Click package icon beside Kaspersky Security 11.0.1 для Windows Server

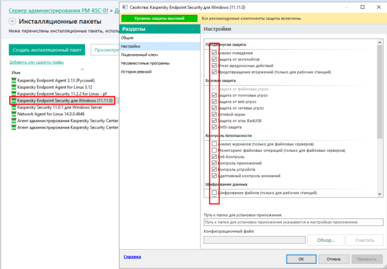point(14,107)
